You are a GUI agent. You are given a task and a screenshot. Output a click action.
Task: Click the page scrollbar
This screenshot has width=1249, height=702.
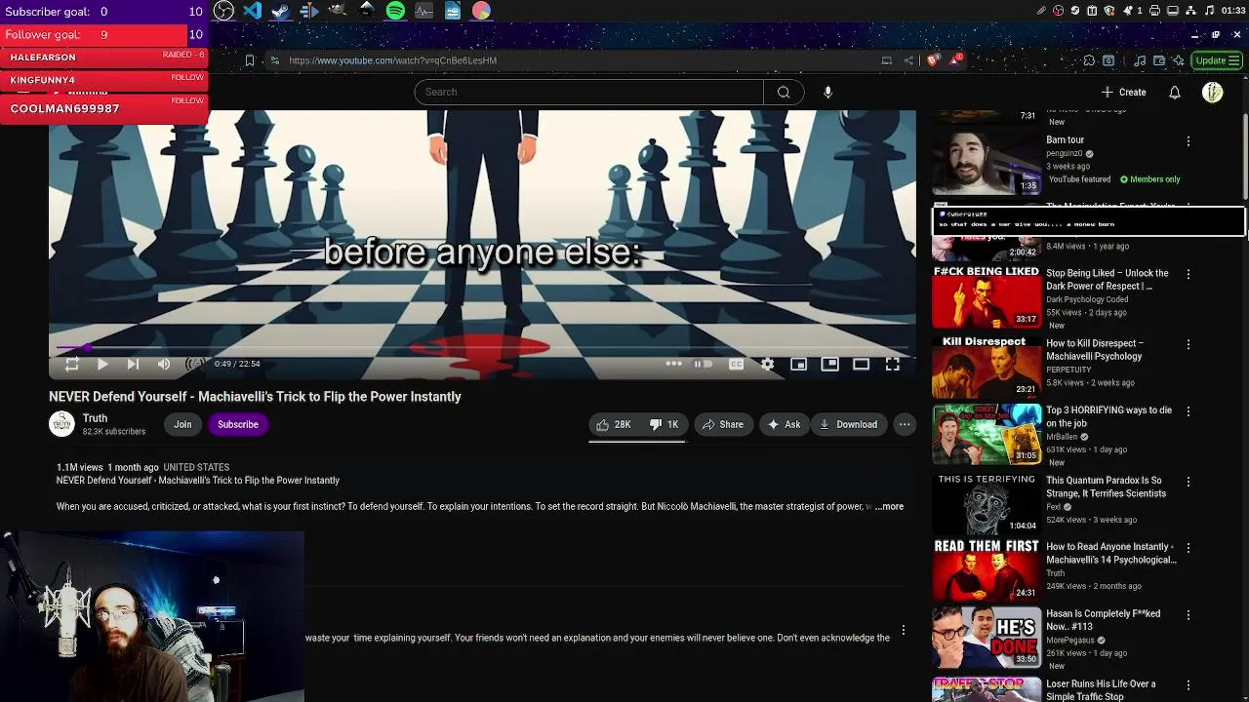tap(1245, 156)
